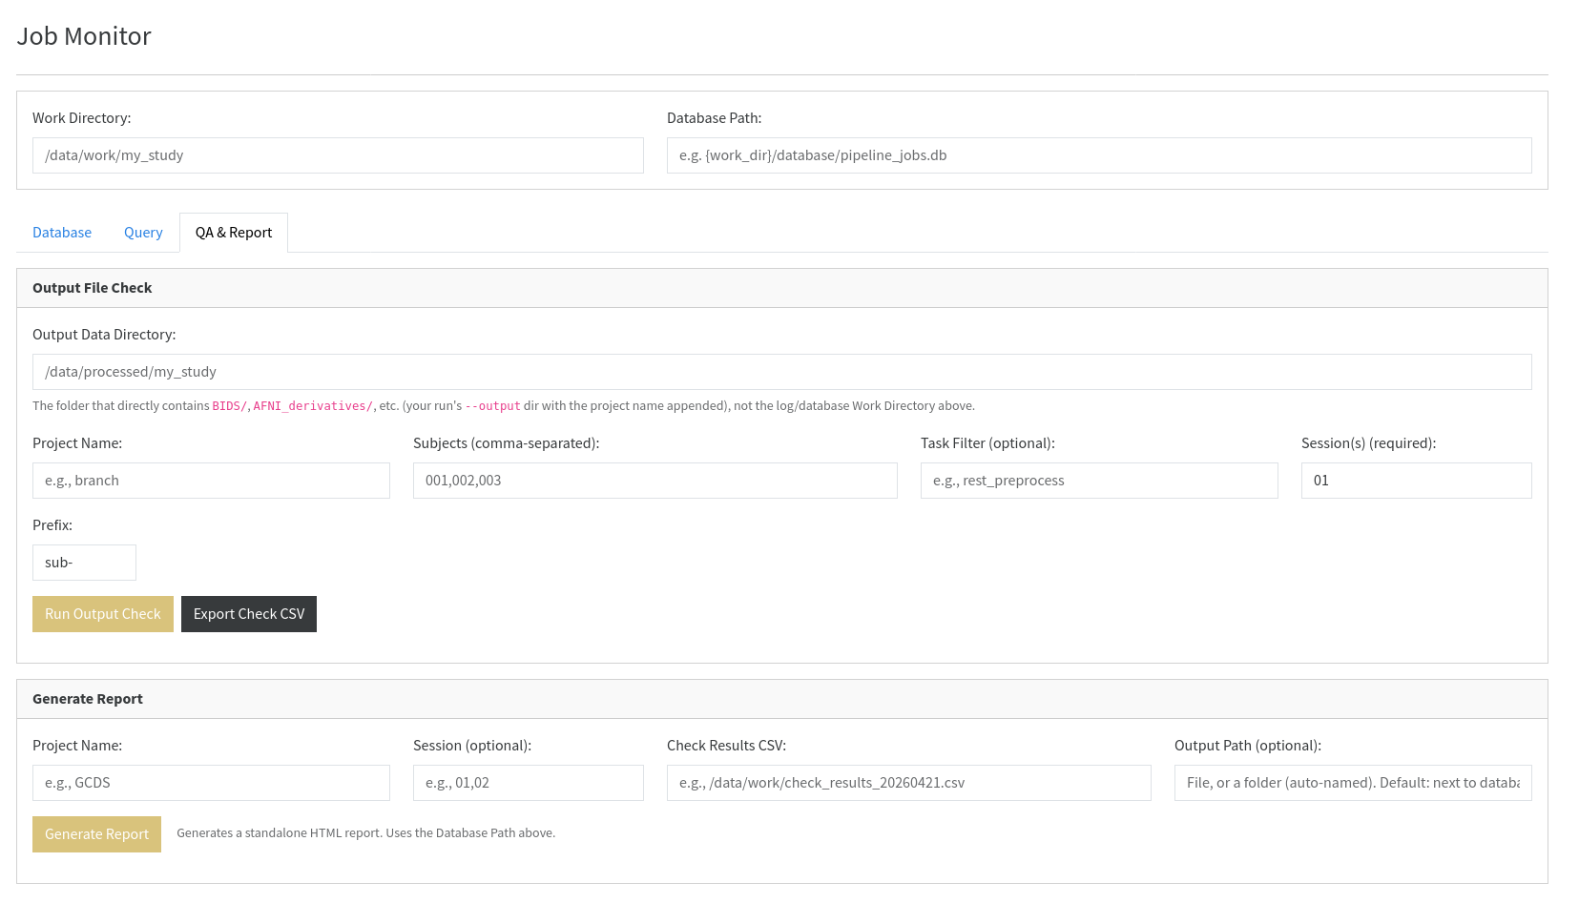The image size is (1579, 903).
Task: Click the Subjects (comma-separated) label
Action: [507, 443]
